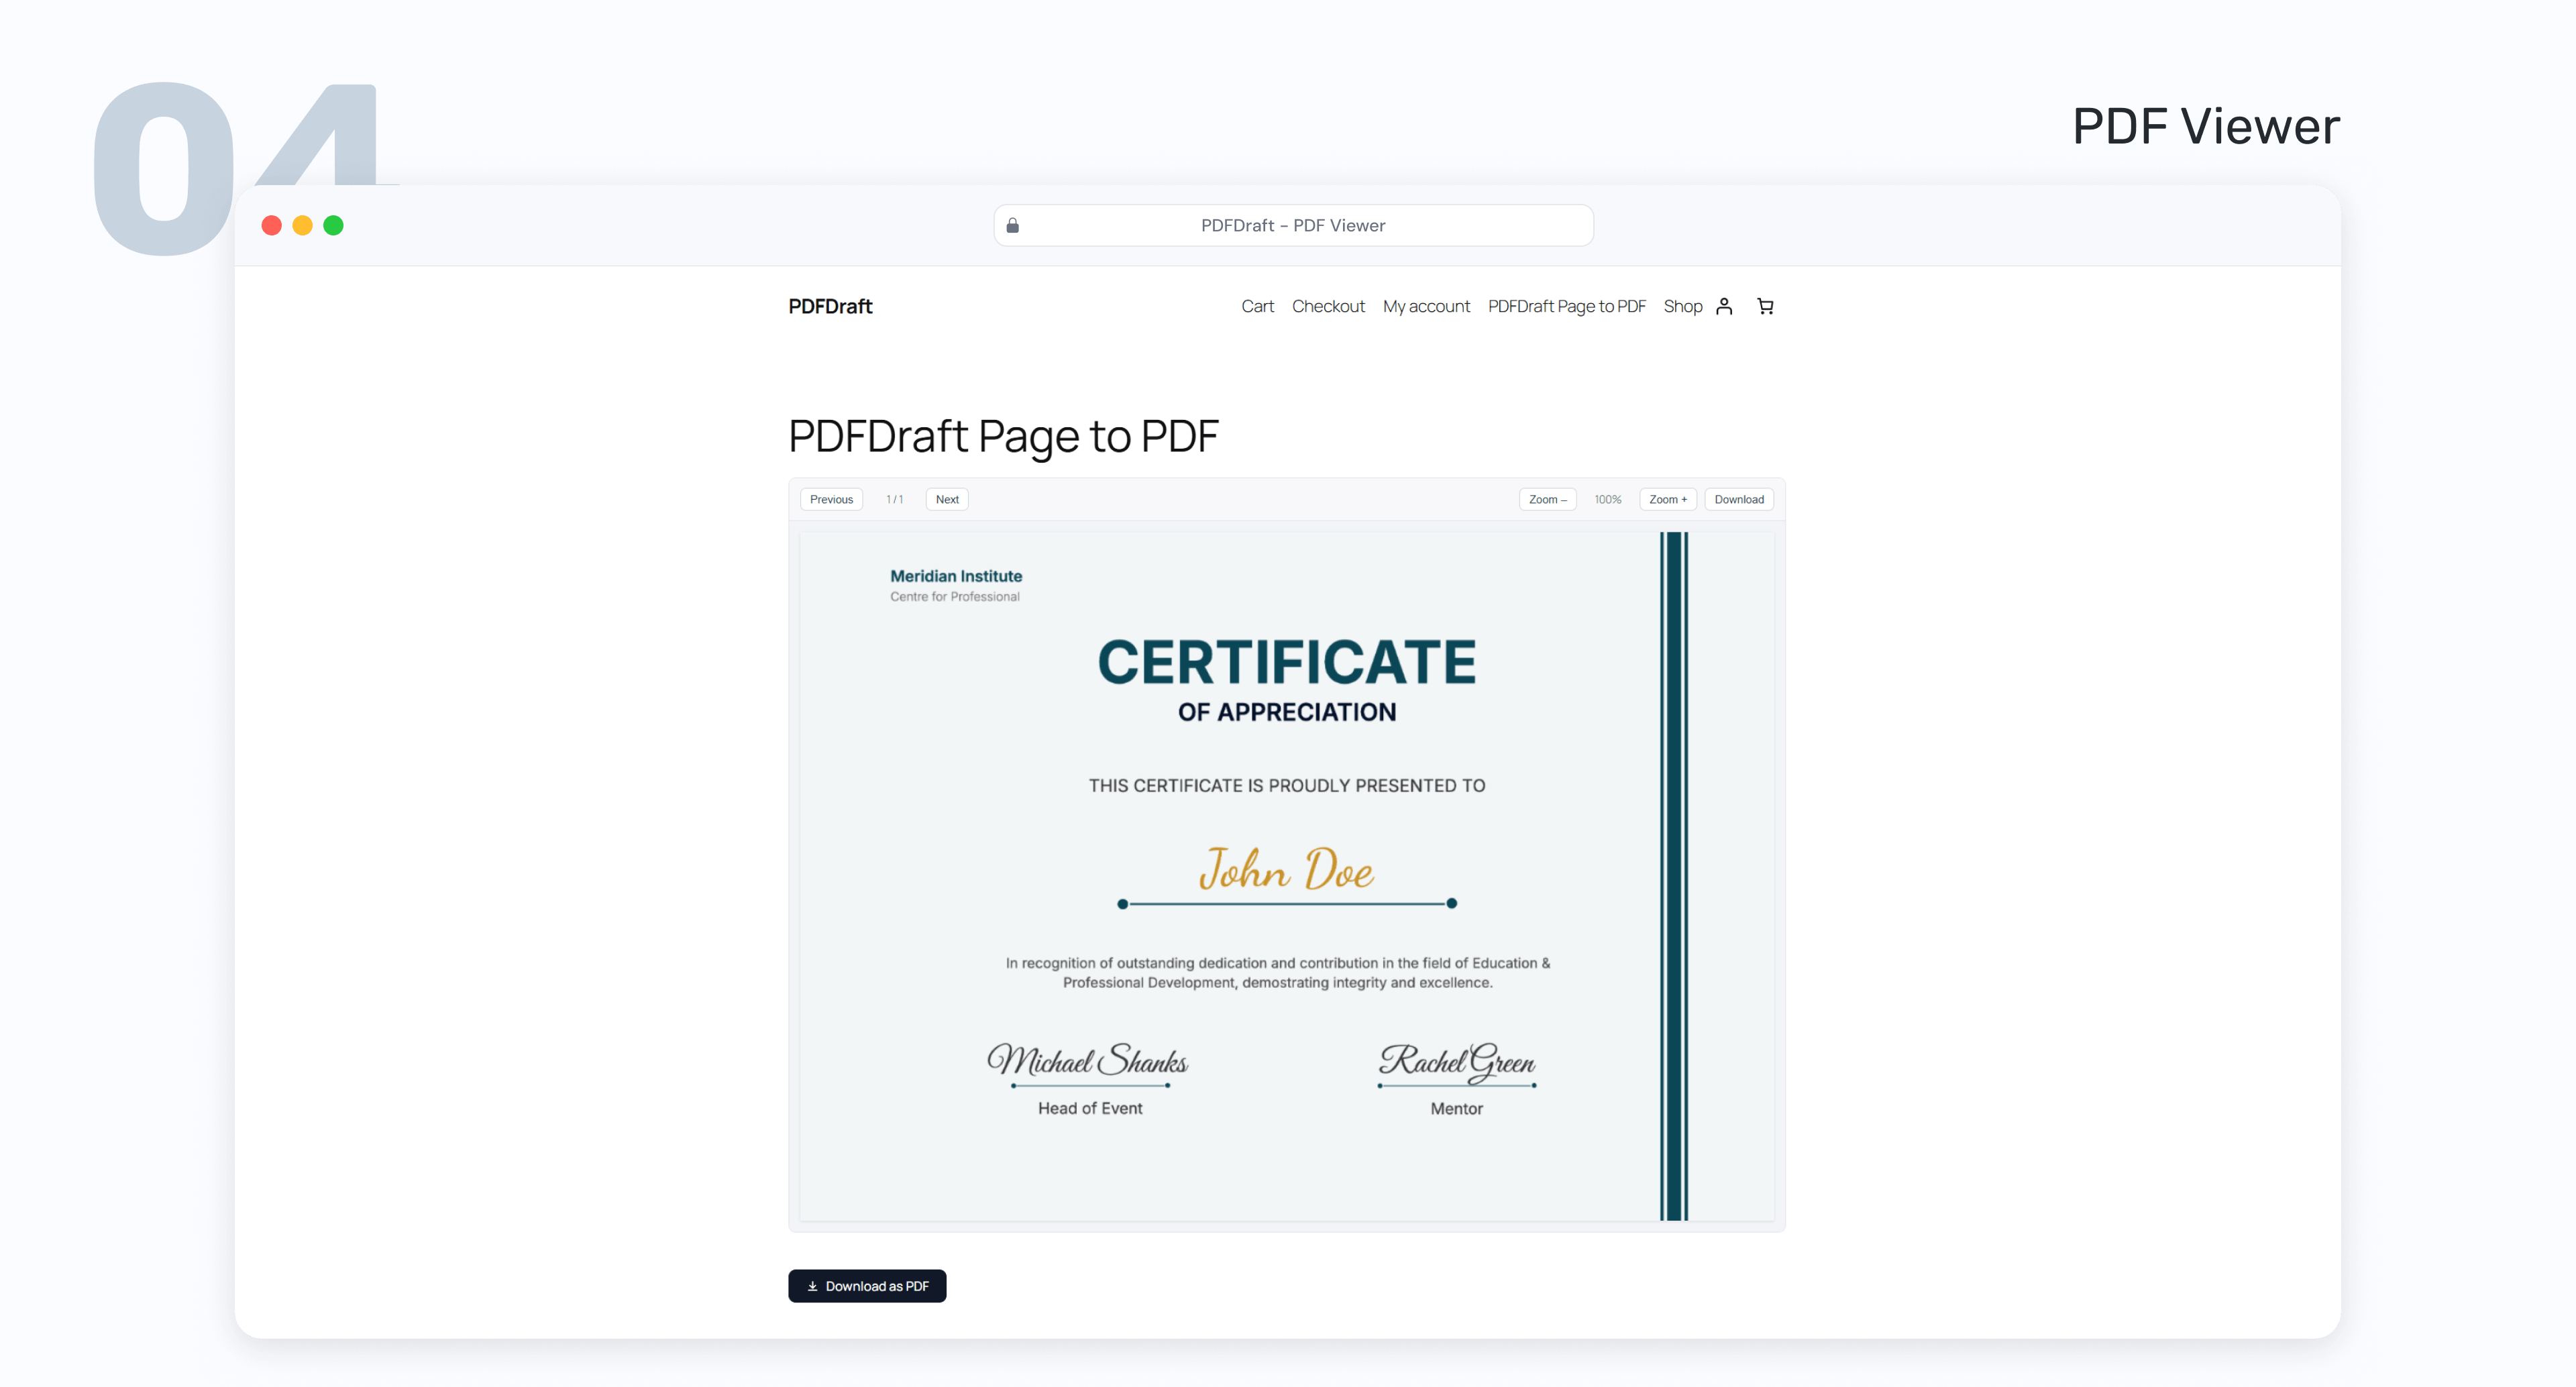Click the Download as PDF button
The image size is (2576, 1387).
[x=867, y=1286]
